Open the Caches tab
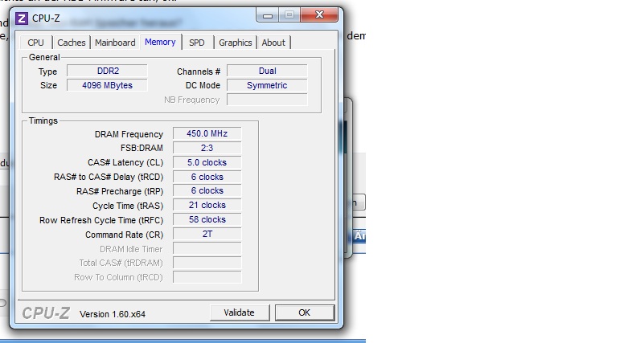Image resolution: width=640 pixels, height=343 pixels. point(72,43)
